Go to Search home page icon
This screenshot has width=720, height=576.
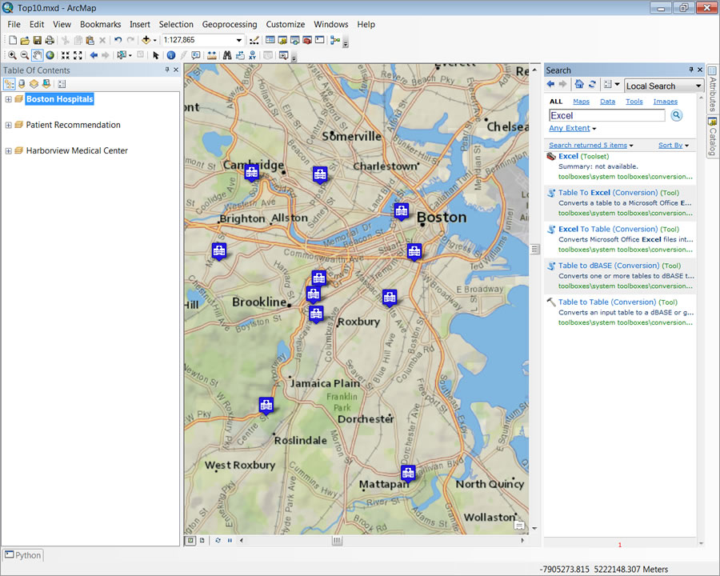(x=579, y=85)
